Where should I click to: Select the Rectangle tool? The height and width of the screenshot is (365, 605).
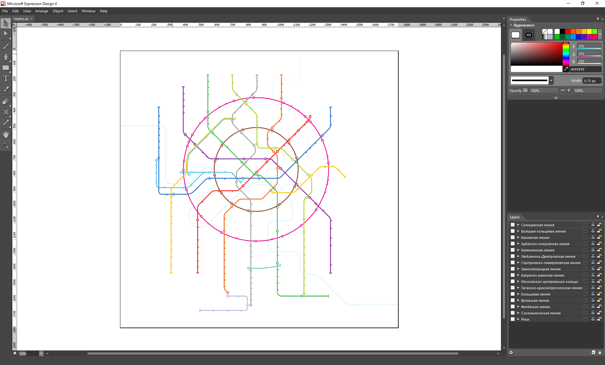[x=6, y=68]
